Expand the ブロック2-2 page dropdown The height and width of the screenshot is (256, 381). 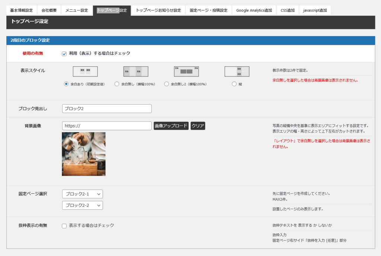(x=82, y=205)
